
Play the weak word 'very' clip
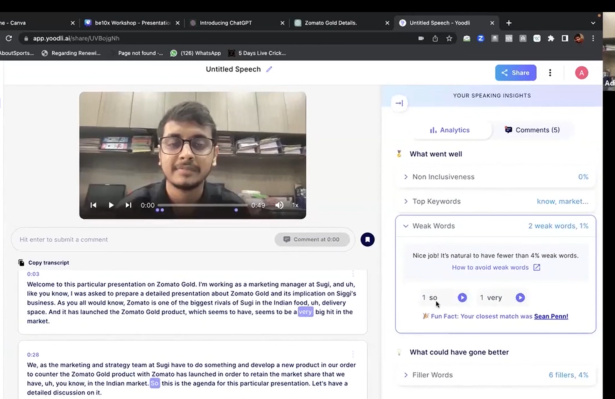tap(520, 297)
